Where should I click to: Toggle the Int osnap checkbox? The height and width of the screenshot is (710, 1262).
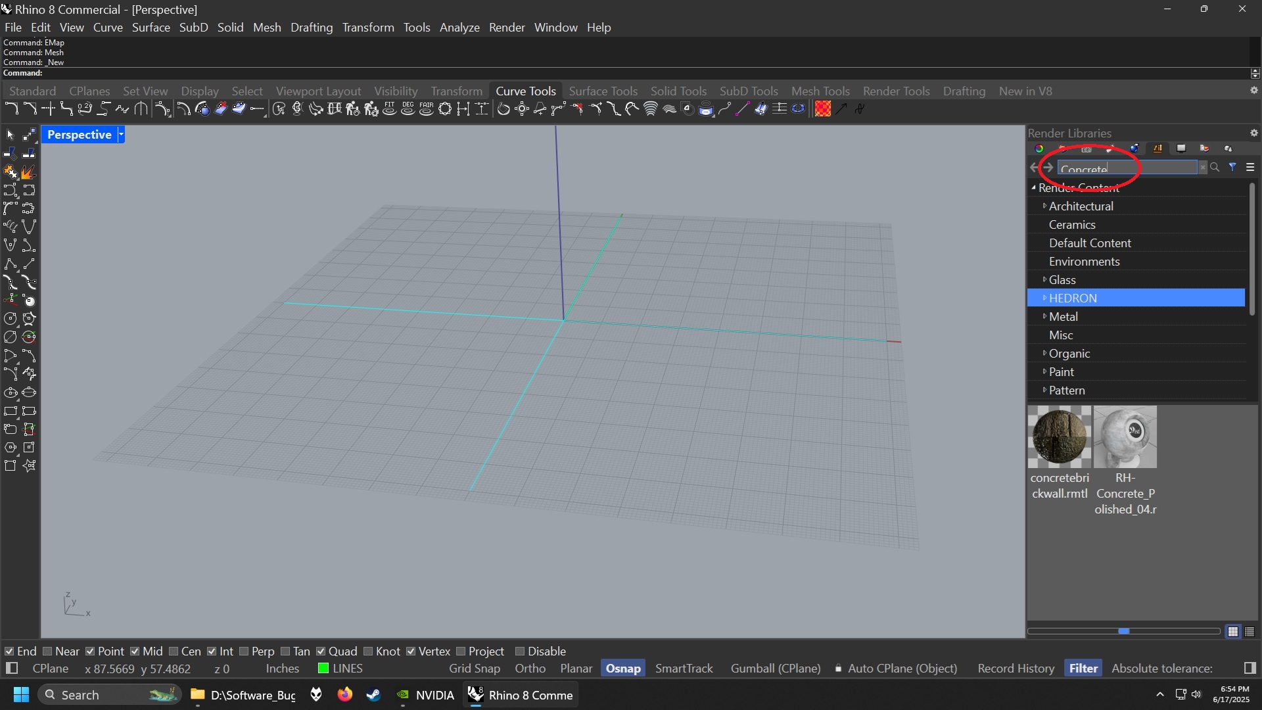click(x=212, y=651)
